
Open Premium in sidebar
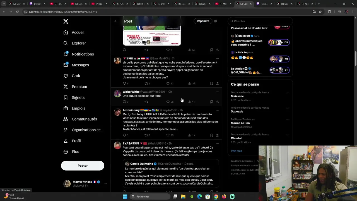pos(75,87)
